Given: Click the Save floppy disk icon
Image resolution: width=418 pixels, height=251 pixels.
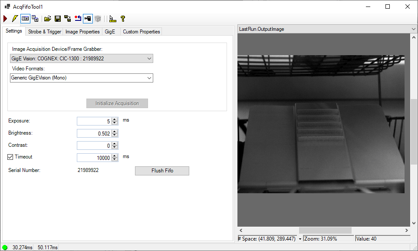Looking at the screenshot, I should 57,19.
